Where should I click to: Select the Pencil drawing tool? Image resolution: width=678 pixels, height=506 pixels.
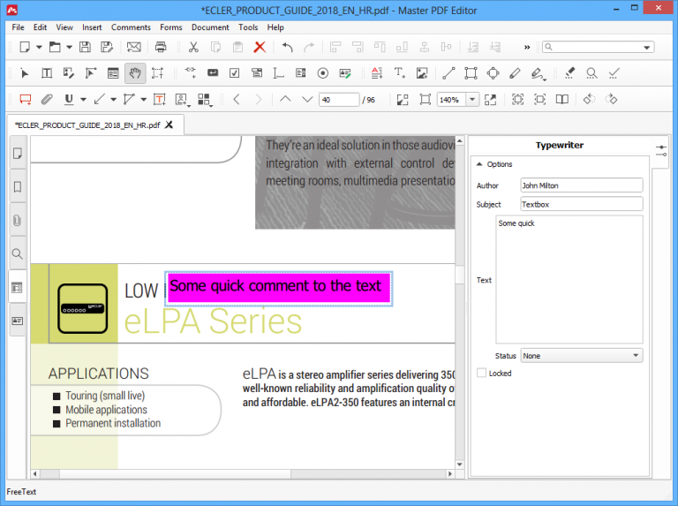515,73
